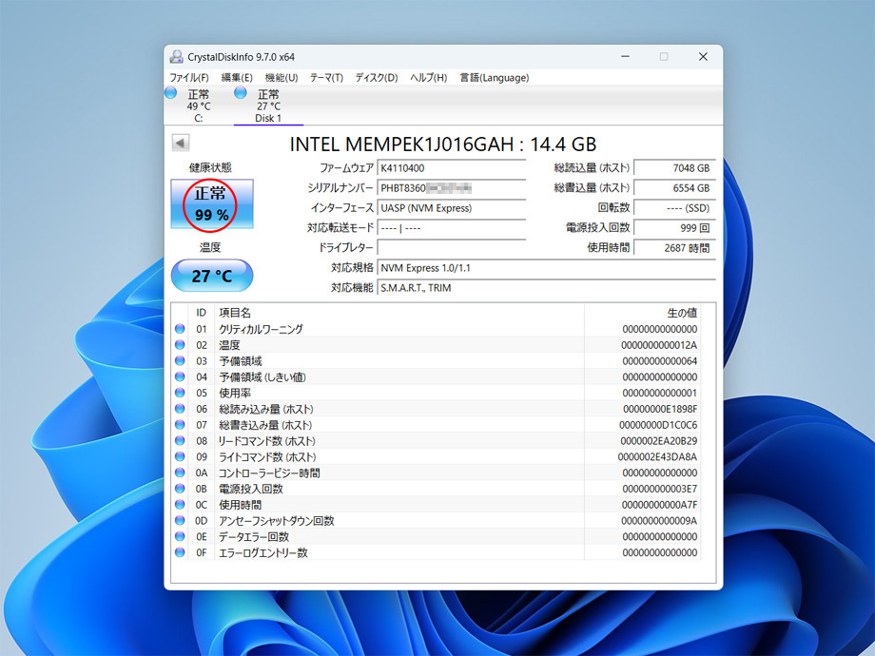Click the ID column header
This screenshot has height=656, width=875.
(x=201, y=313)
